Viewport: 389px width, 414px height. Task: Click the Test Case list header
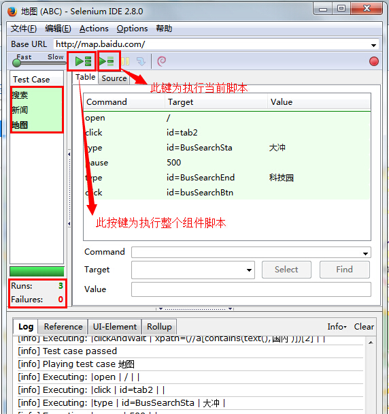[37, 79]
